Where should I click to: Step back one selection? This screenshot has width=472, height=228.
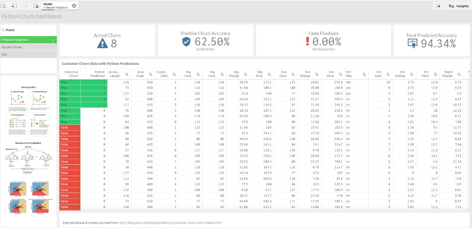point(14,6)
